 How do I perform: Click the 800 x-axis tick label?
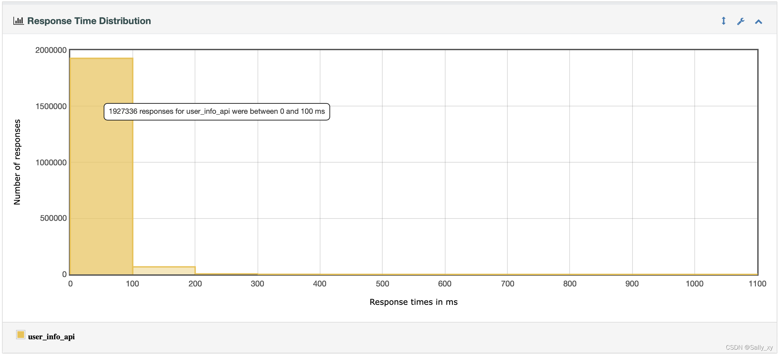[x=570, y=284]
